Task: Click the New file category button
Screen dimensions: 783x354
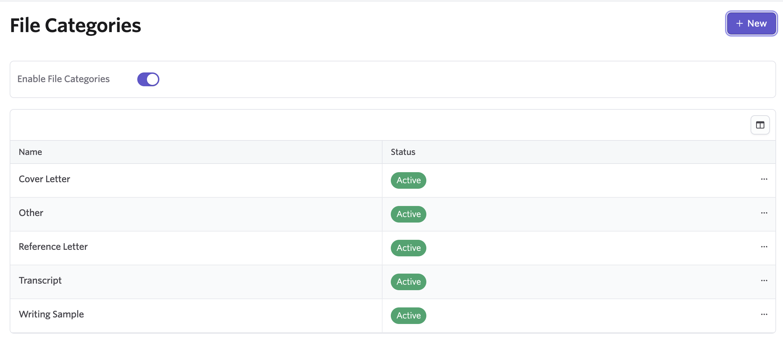Action: tap(751, 23)
